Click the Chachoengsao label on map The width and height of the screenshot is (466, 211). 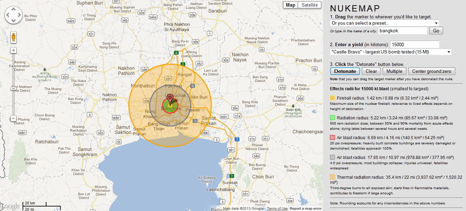pyautogui.click(x=308, y=132)
